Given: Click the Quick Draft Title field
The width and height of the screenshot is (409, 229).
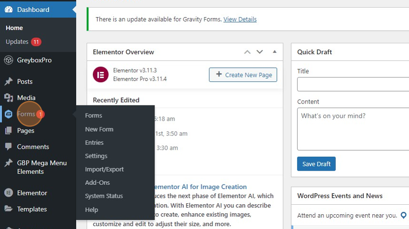Looking at the screenshot, I should coord(353,84).
